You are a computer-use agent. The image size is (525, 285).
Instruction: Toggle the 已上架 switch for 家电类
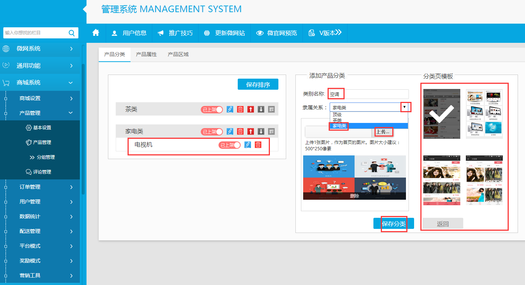point(212,131)
